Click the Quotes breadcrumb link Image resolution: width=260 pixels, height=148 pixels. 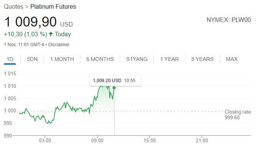click(13, 6)
